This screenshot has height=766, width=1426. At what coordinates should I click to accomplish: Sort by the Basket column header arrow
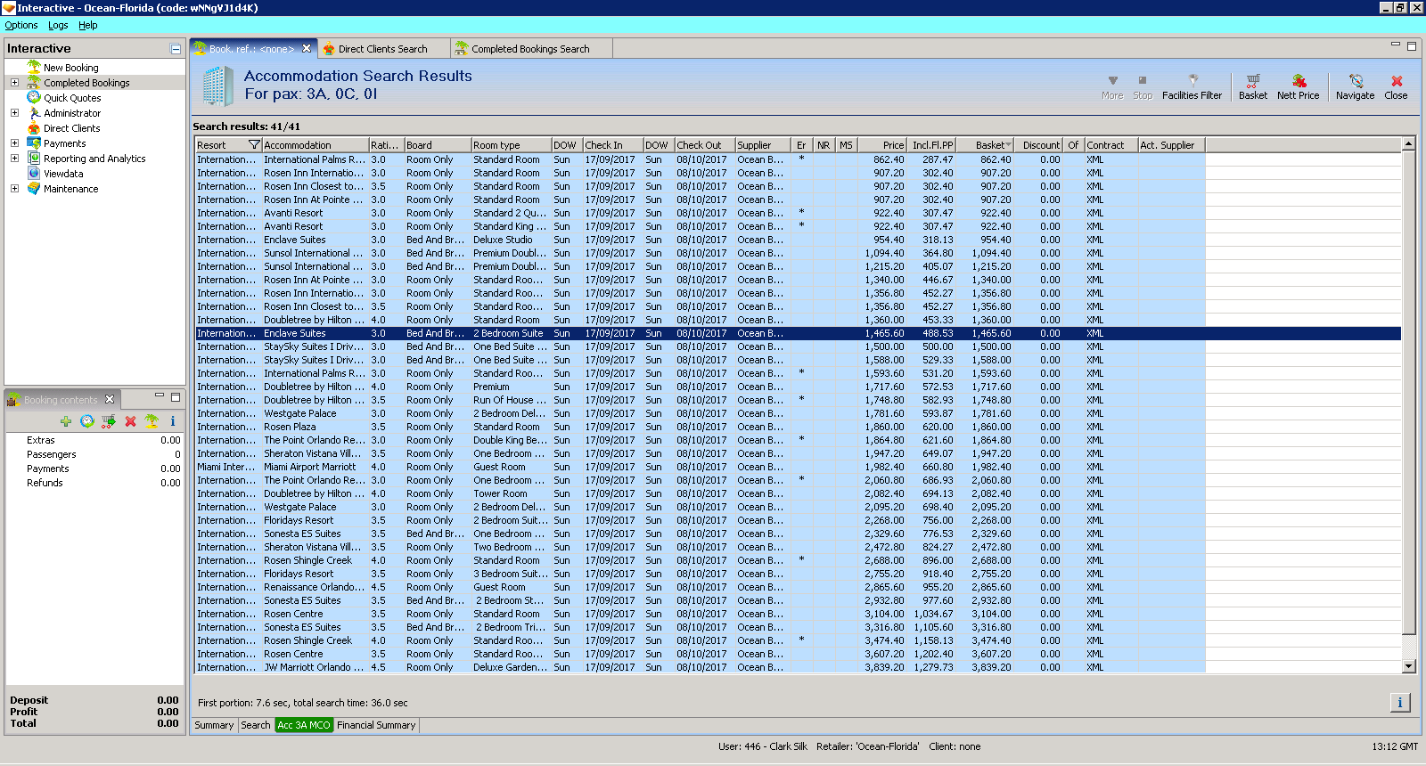click(1008, 145)
